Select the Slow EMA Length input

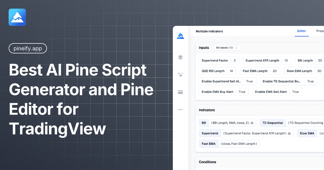point(304,71)
